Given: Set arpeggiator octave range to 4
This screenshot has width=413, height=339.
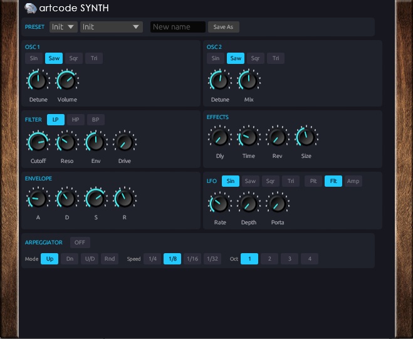Looking at the screenshot, I should click(x=310, y=259).
